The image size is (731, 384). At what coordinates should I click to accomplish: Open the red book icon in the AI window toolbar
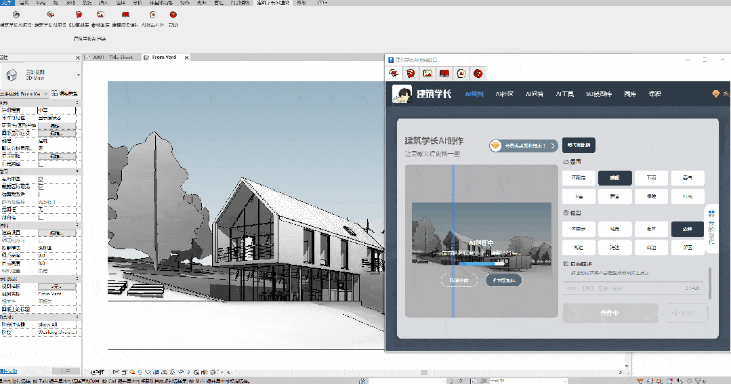(444, 74)
